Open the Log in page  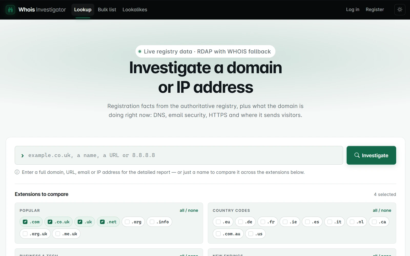tap(353, 9)
